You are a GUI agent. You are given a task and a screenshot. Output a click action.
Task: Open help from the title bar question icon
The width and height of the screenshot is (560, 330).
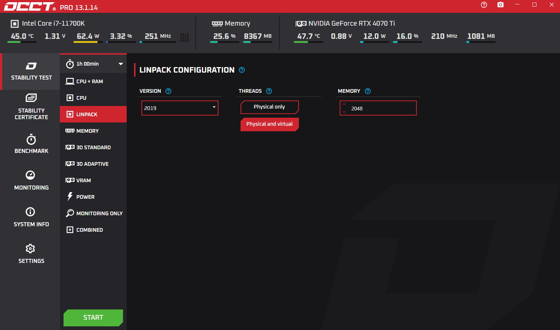coord(484,5)
